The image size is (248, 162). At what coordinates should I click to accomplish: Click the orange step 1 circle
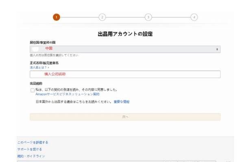point(56,17)
